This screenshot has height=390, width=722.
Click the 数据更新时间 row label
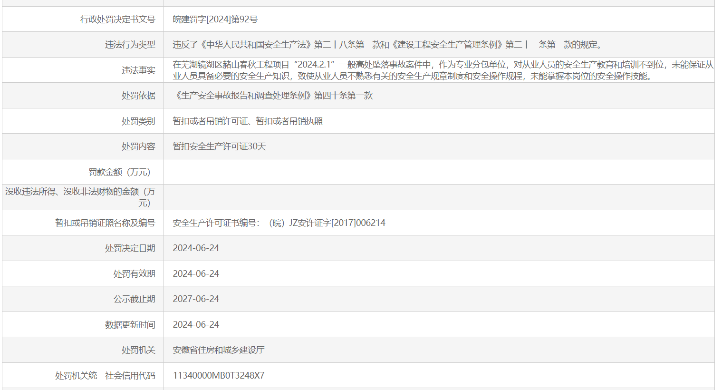130,325
